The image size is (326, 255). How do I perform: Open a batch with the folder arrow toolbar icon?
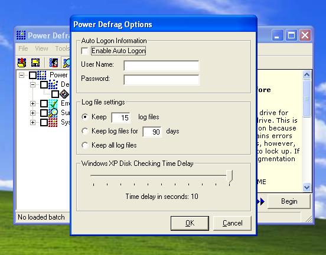(x=22, y=63)
